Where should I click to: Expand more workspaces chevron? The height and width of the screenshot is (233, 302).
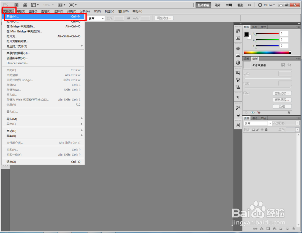pos(249,5)
